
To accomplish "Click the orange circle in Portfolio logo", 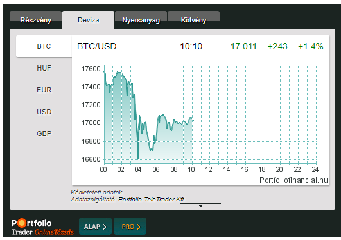I will click(x=22, y=223).
